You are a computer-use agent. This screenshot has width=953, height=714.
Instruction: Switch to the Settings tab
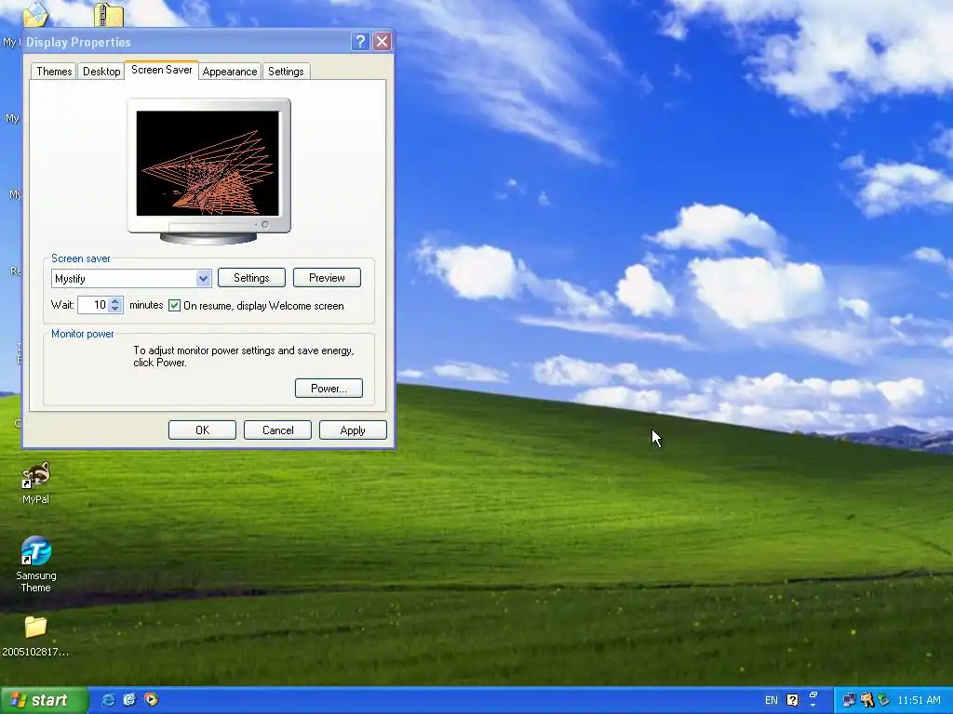pyautogui.click(x=286, y=71)
